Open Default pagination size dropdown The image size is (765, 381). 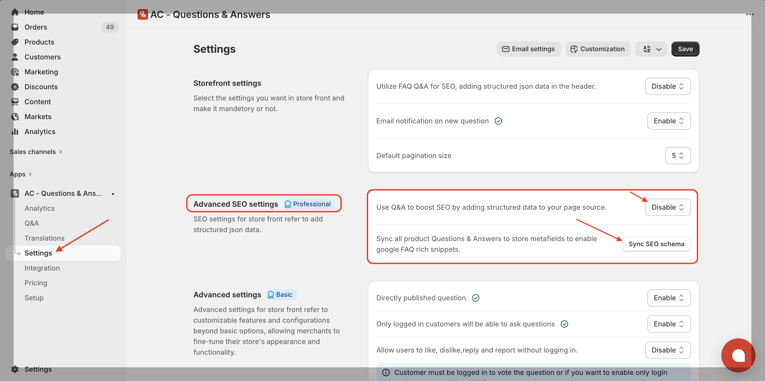click(x=677, y=156)
